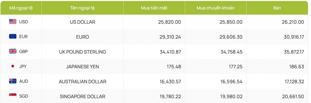Screen dimensions: 311x103
Task: Click the Singapore flag icon
Action: click(13, 96)
